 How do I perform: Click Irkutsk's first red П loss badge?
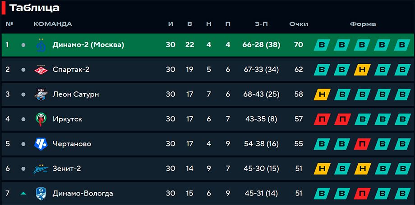(x=322, y=119)
